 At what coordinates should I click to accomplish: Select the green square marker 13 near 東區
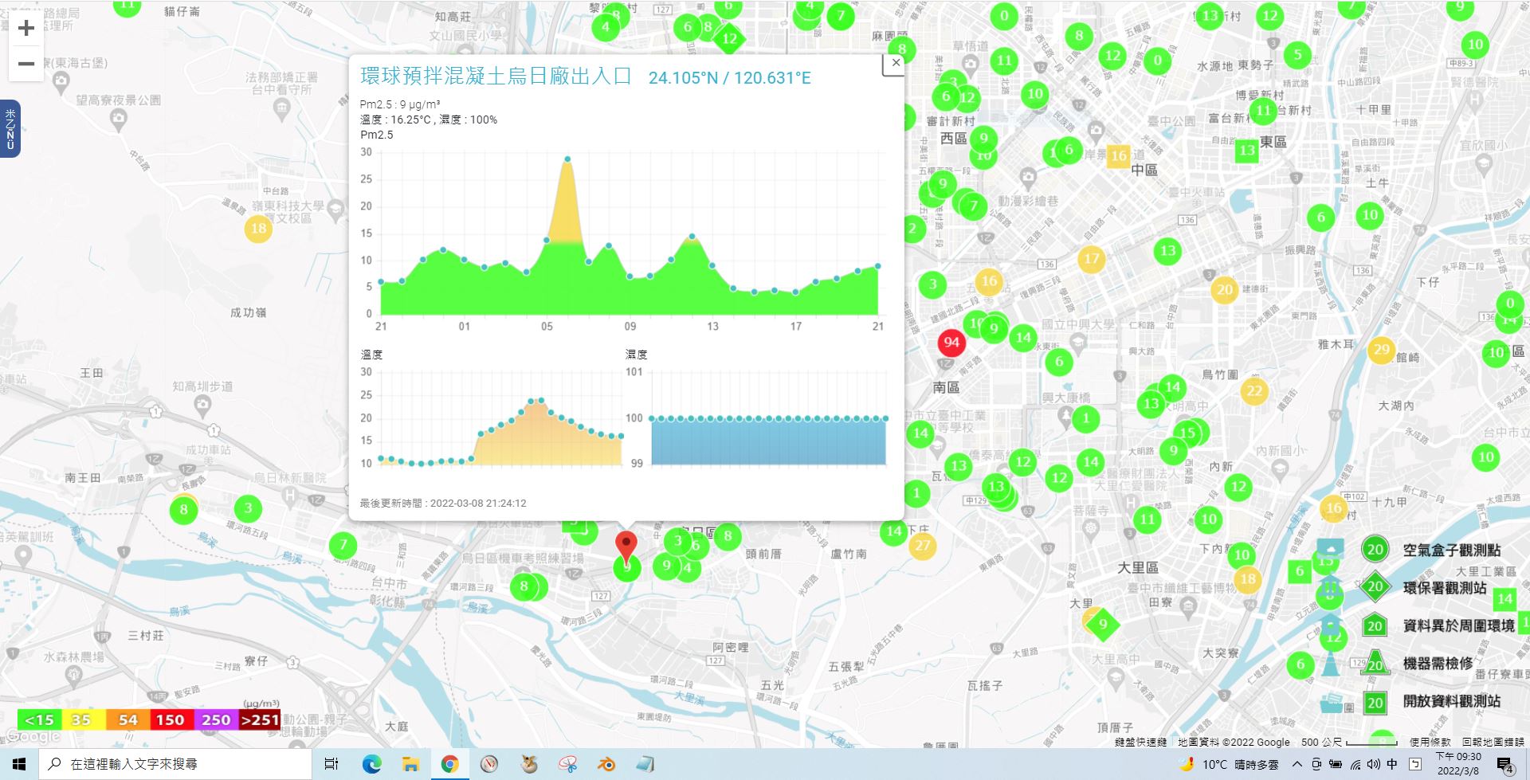[1247, 151]
